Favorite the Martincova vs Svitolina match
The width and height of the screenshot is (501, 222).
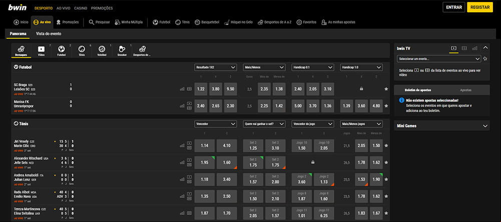point(386,213)
